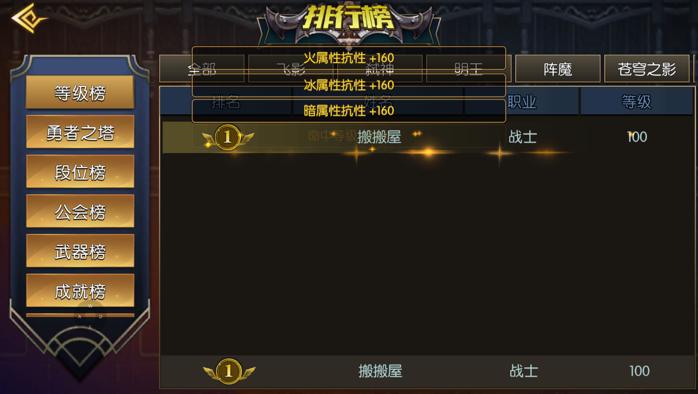Select the 全部 filter tab
698x394 pixels.
[202, 69]
